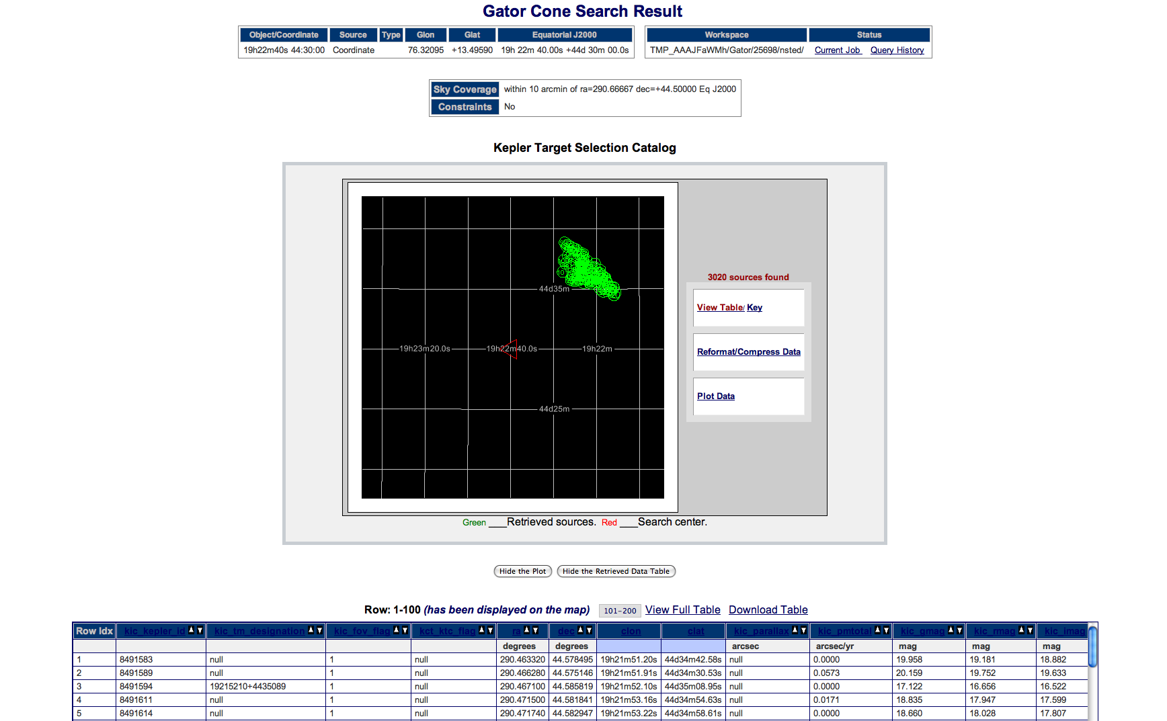Sort kic_fov_flag ascending arrow
Screen dimensions: 1167x721
[x=397, y=630]
